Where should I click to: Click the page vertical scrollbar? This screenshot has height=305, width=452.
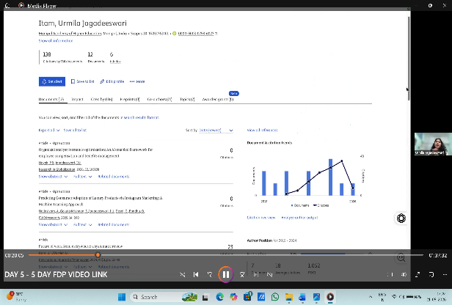pos(409,59)
